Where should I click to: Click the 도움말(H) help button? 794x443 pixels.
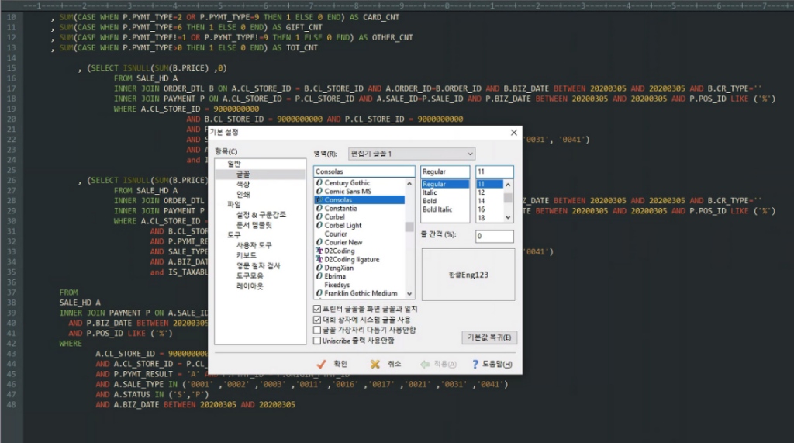[x=492, y=364]
